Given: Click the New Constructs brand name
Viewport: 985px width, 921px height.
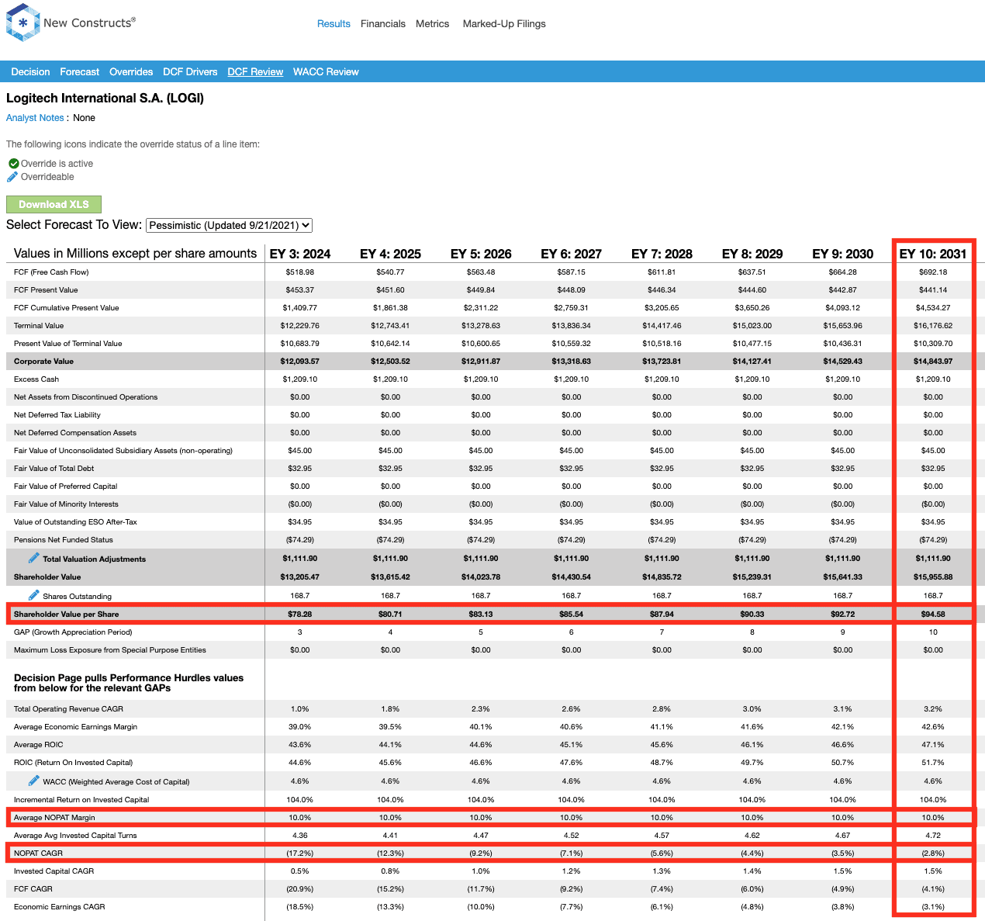Looking at the screenshot, I should pyautogui.click(x=89, y=23).
